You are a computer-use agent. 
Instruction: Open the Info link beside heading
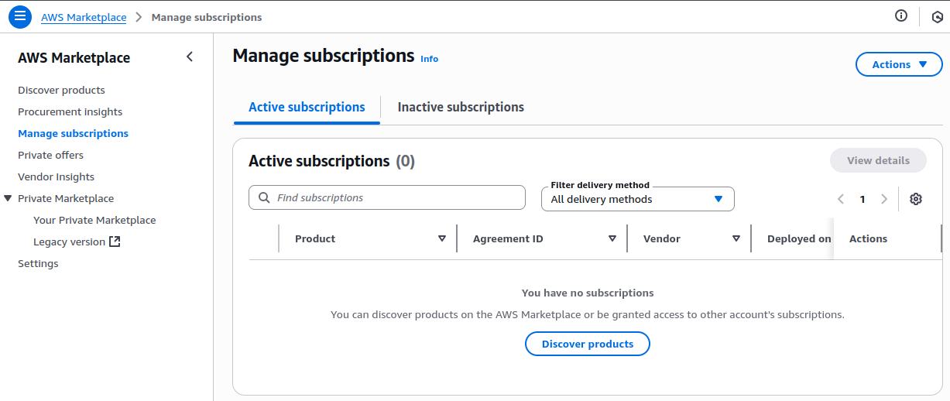429,59
